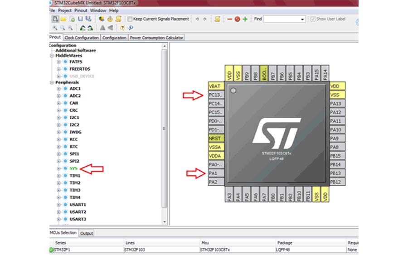This screenshot has height=255, width=408.
Task: Click the upward gray triangle flip icon
Action: 102,28
